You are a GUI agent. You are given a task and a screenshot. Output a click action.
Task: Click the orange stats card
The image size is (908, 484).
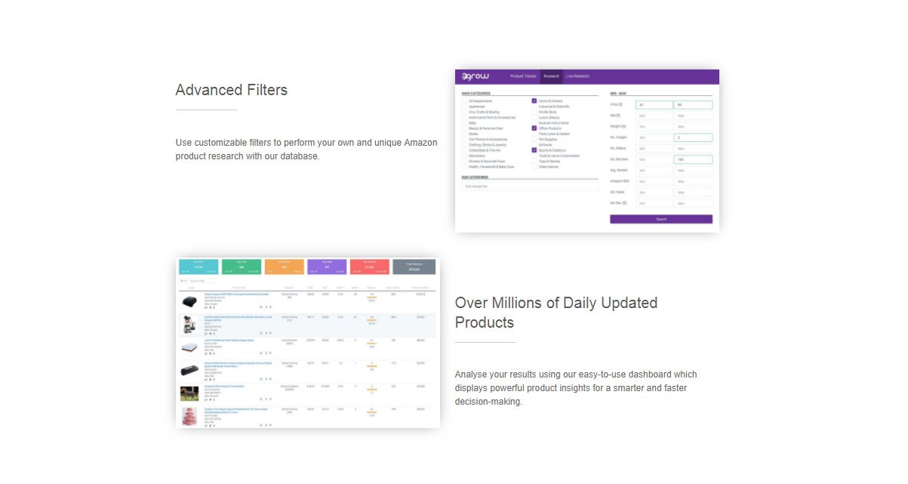point(285,267)
